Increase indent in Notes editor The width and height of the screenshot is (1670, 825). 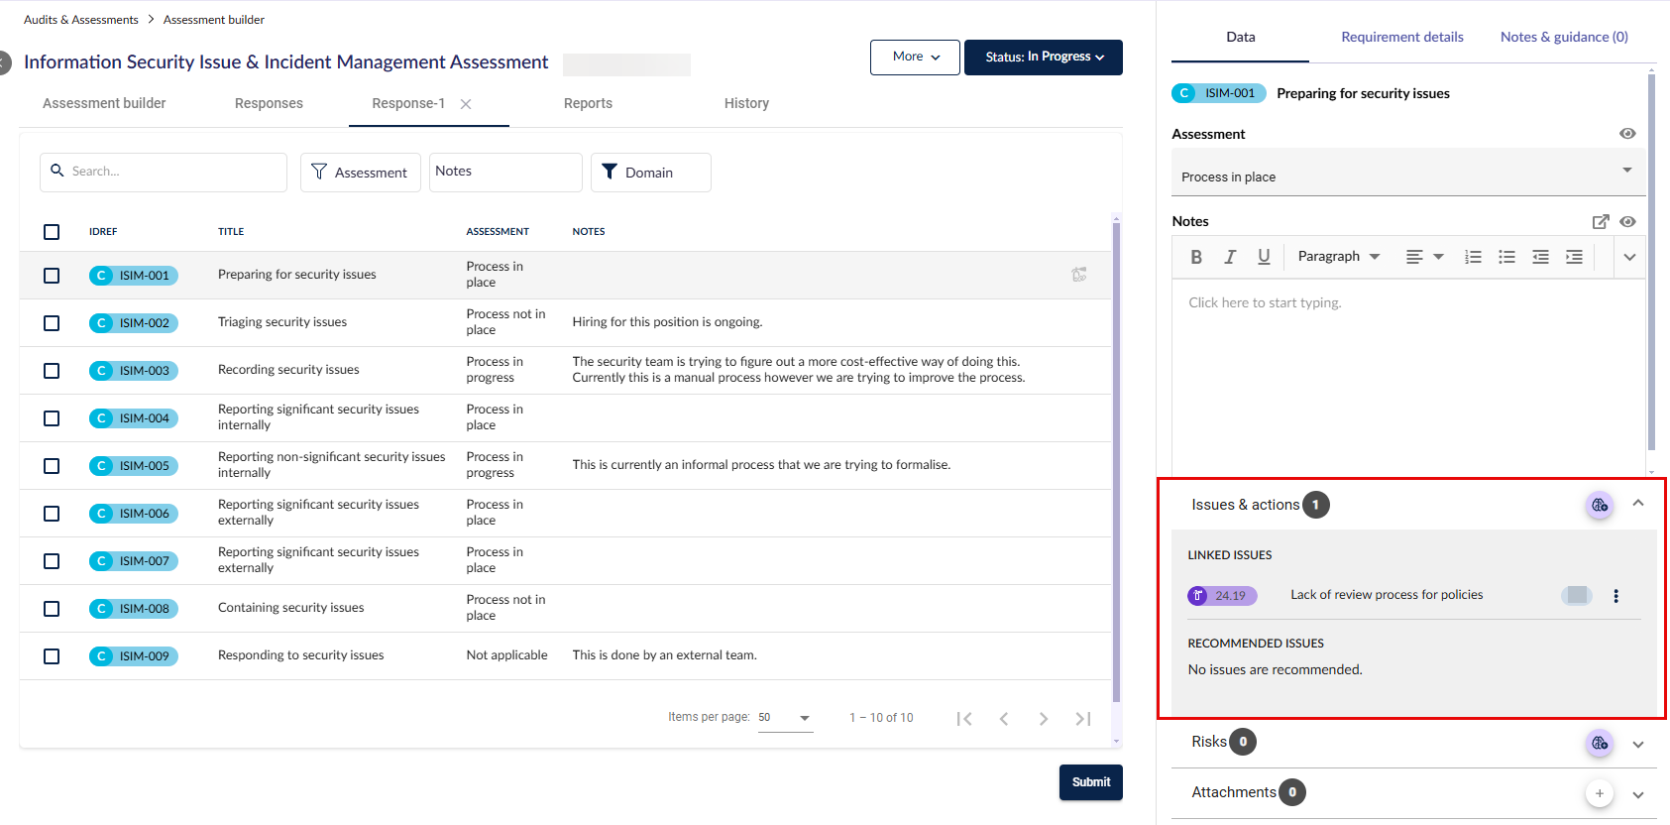(x=1574, y=257)
